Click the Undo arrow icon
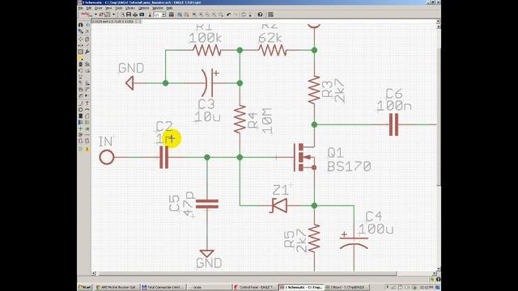 point(228,15)
